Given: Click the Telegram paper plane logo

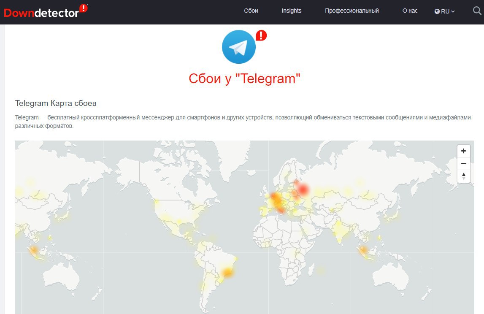Looking at the screenshot, I should click(x=238, y=47).
